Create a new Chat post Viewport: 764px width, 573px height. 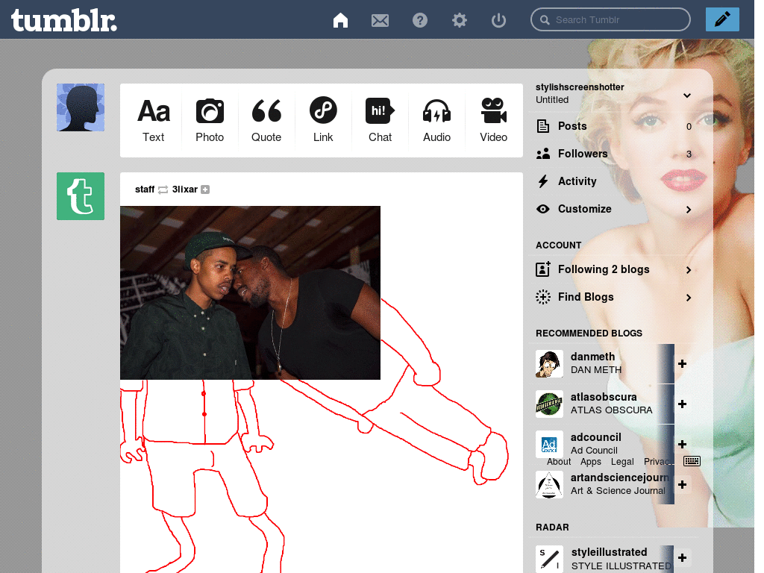(x=380, y=120)
